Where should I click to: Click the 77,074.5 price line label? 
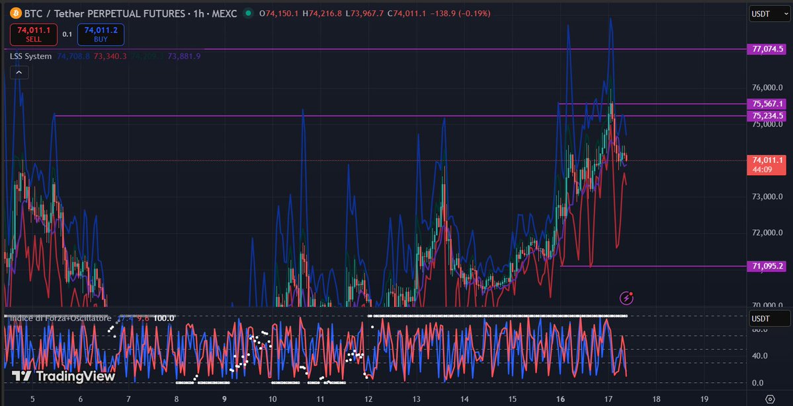pyautogui.click(x=768, y=49)
